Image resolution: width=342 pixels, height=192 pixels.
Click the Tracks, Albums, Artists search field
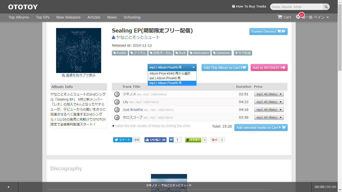coord(296,7)
